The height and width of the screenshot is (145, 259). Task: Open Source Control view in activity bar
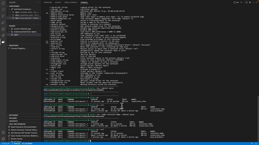pyautogui.click(x=3, y=16)
